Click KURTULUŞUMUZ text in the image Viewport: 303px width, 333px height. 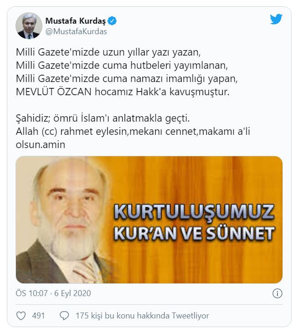pos(194,212)
